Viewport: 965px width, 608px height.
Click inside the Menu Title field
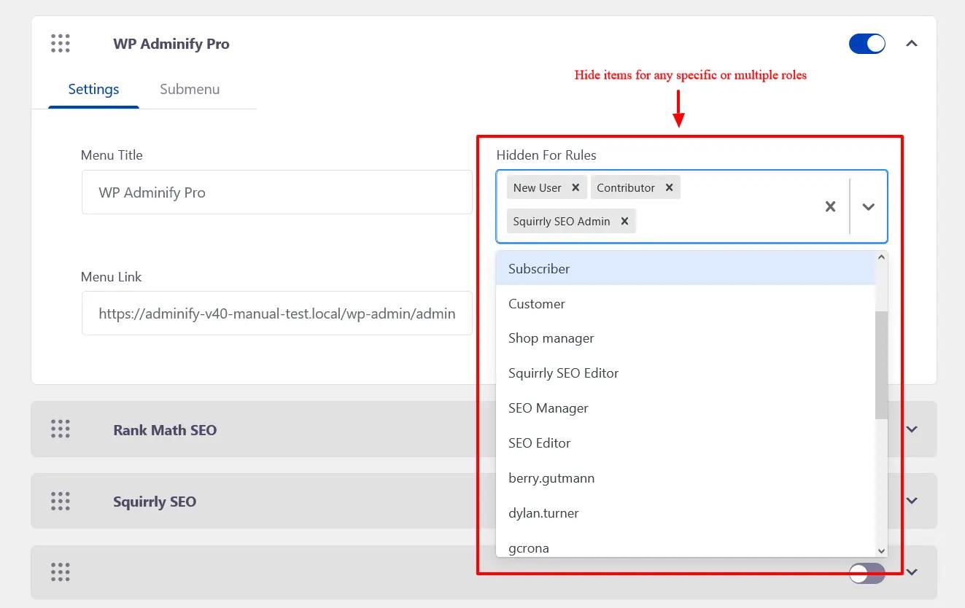pos(277,192)
